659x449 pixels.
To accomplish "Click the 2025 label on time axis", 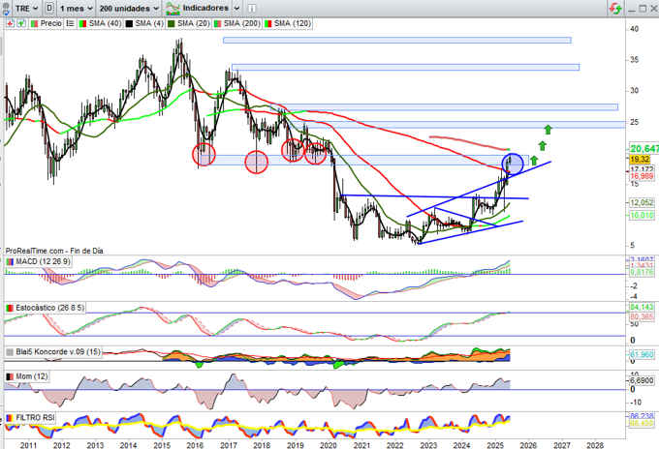I will coord(495,445).
